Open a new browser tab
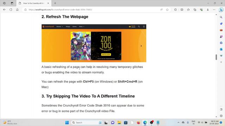 [x=55, y=3]
